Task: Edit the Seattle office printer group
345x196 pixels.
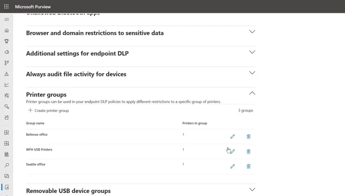Action: (232, 166)
